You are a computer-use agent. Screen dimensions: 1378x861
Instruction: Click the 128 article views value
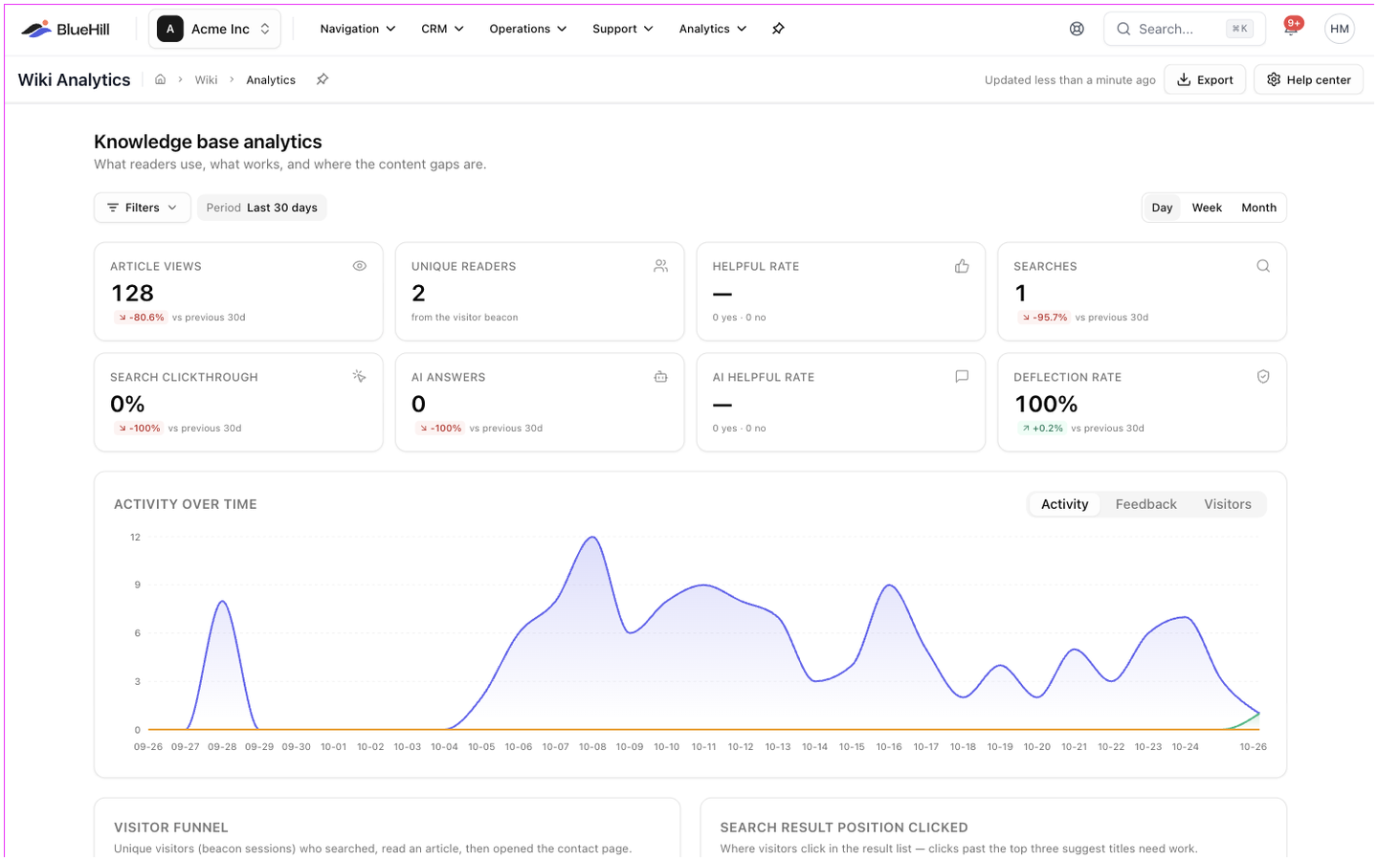133,293
